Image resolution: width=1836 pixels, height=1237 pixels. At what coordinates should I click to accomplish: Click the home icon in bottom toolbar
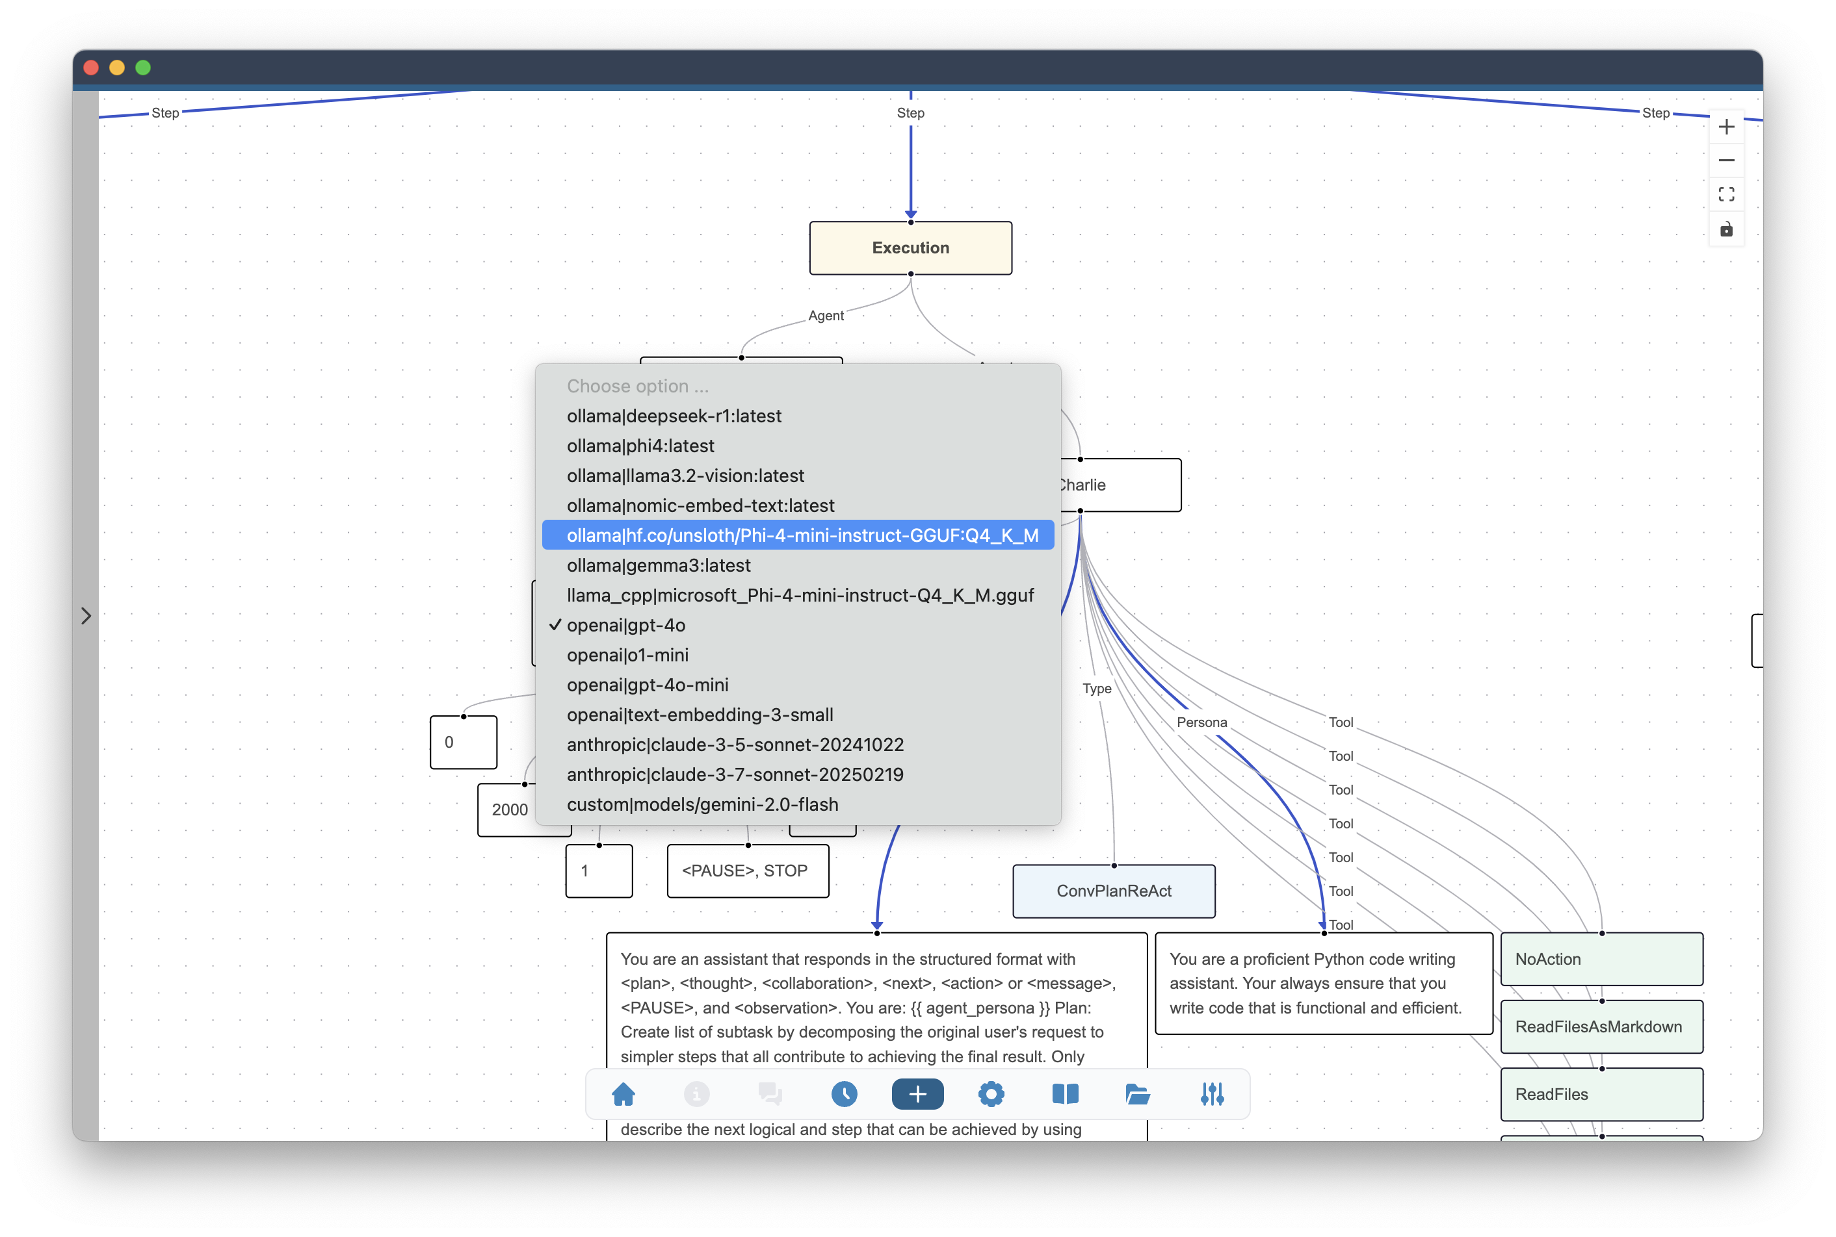pos(623,1094)
